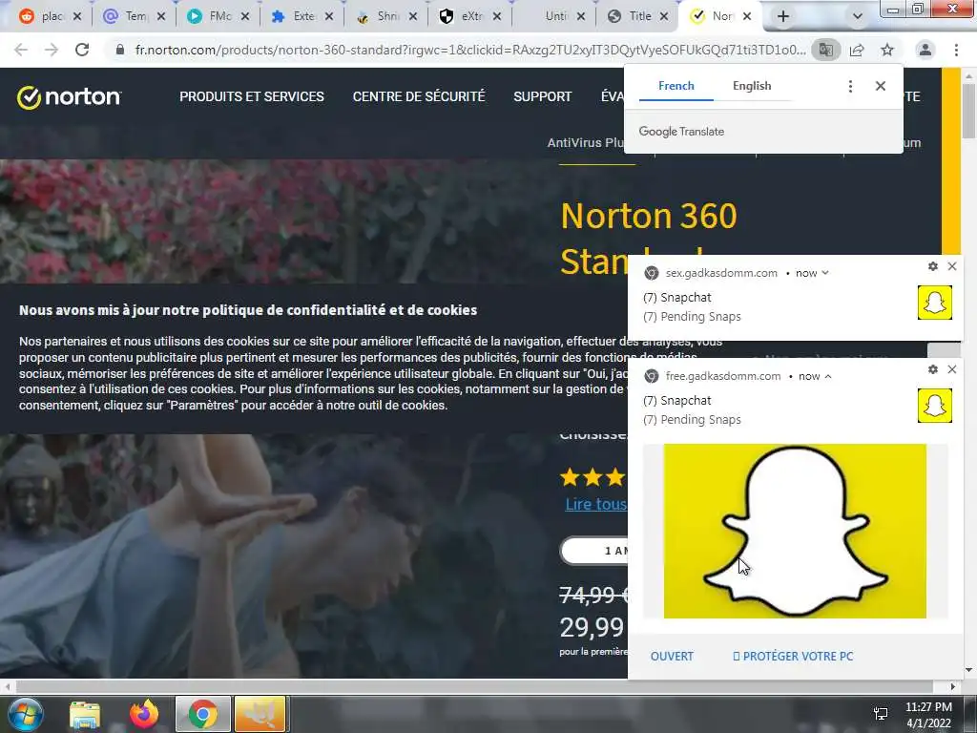
Task: Click the taskbar clock 11:27 PM
Action: (x=928, y=707)
